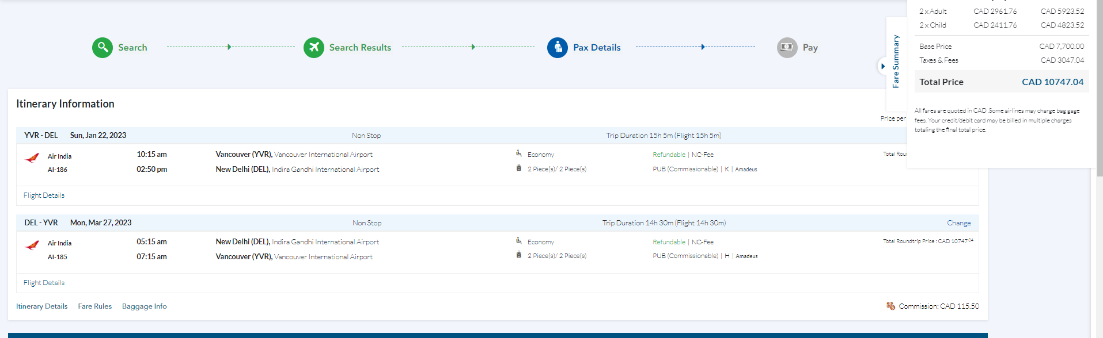The height and width of the screenshot is (338, 1103).
Task: Click the Refundable link on the AI-185 flight
Action: pyautogui.click(x=669, y=242)
